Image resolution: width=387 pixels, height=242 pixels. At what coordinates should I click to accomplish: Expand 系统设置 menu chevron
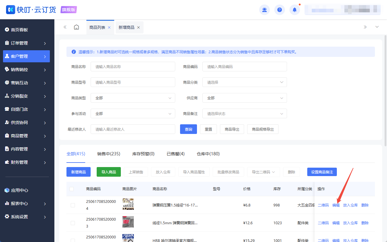(x=45, y=217)
